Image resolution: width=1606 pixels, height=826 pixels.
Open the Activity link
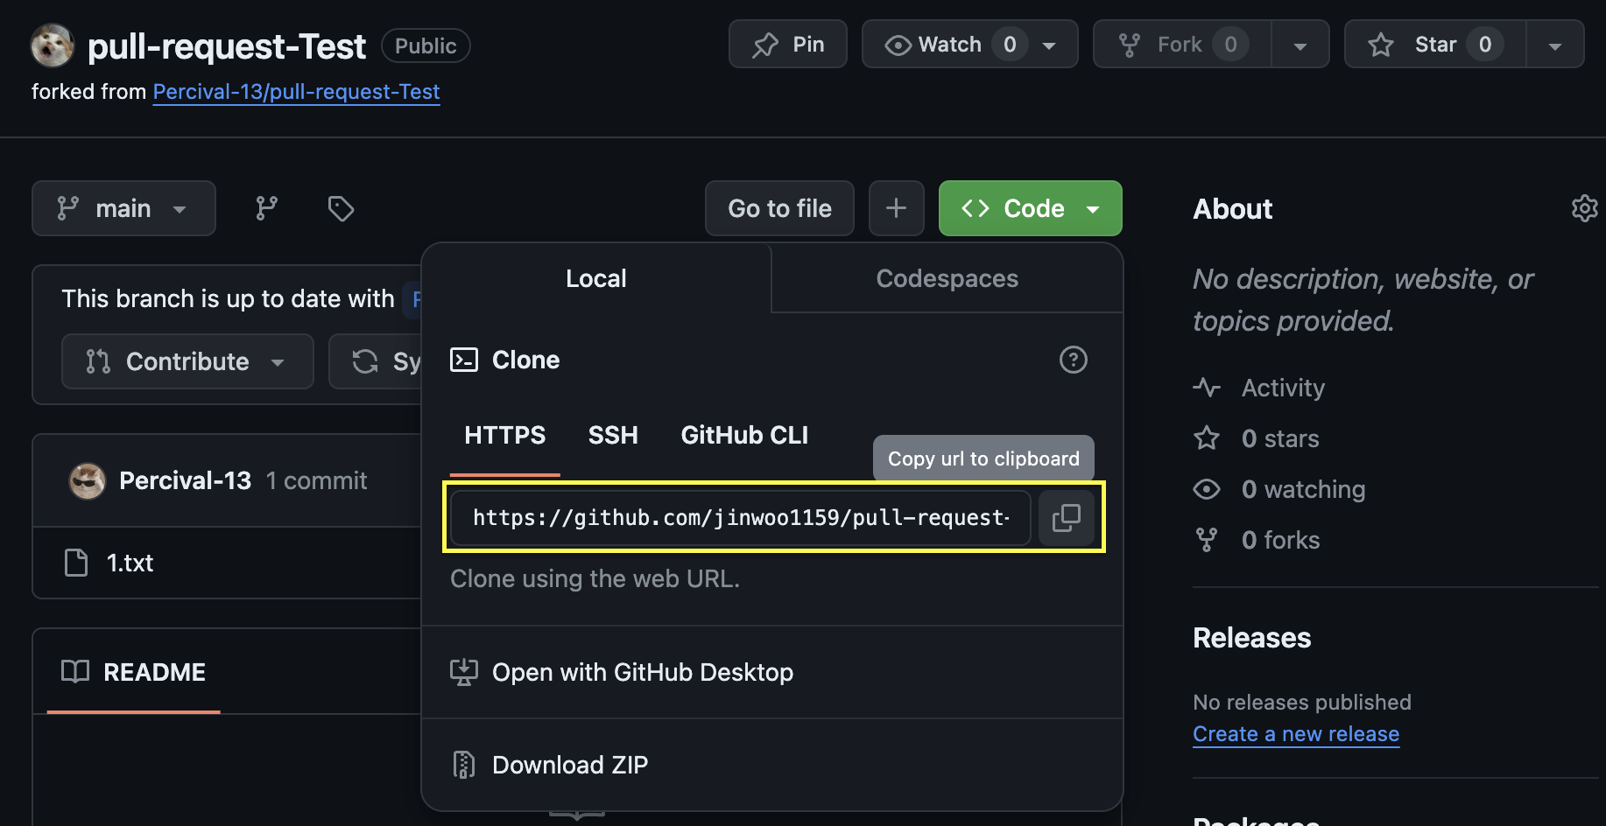[x=1259, y=388]
